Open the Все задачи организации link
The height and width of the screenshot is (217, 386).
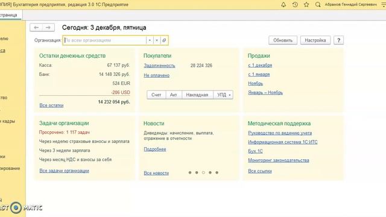click(x=65, y=171)
